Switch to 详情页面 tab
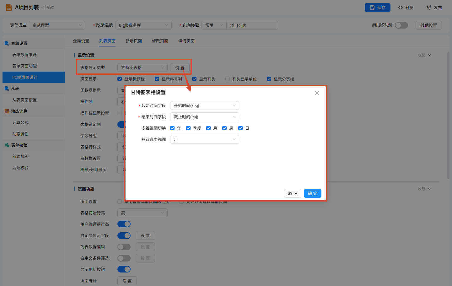Screen dimensions: 452x286 pos(186,41)
